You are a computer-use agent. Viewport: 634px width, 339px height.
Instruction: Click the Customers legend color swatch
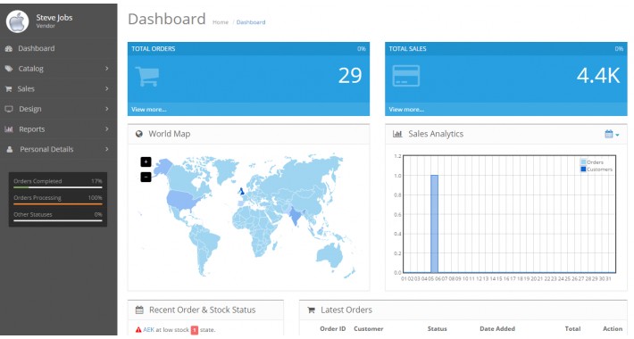pyautogui.click(x=583, y=169)
